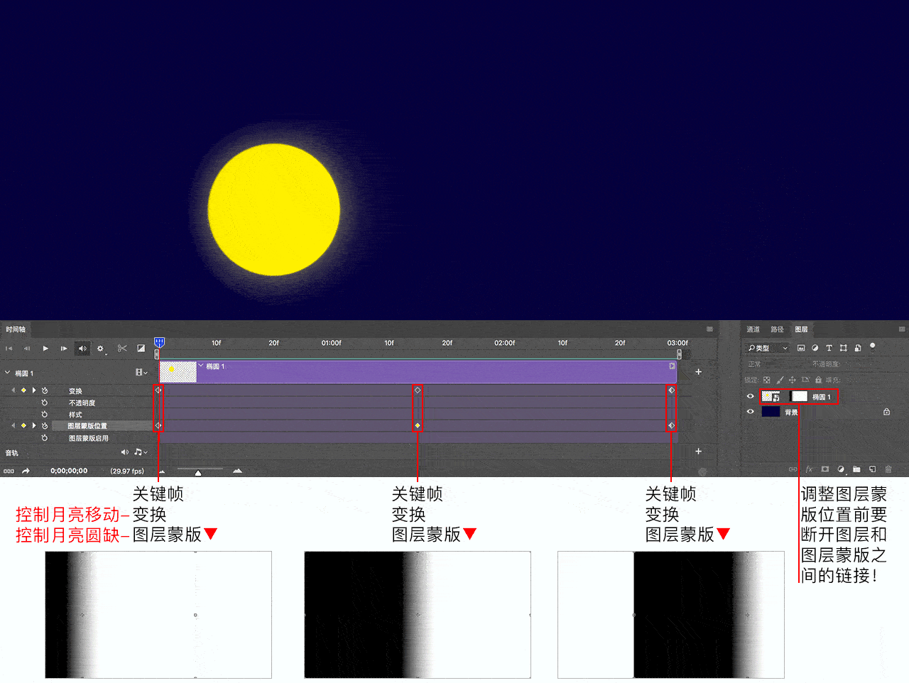Click the scissors split-at-playhead icon

coord(122,349)
